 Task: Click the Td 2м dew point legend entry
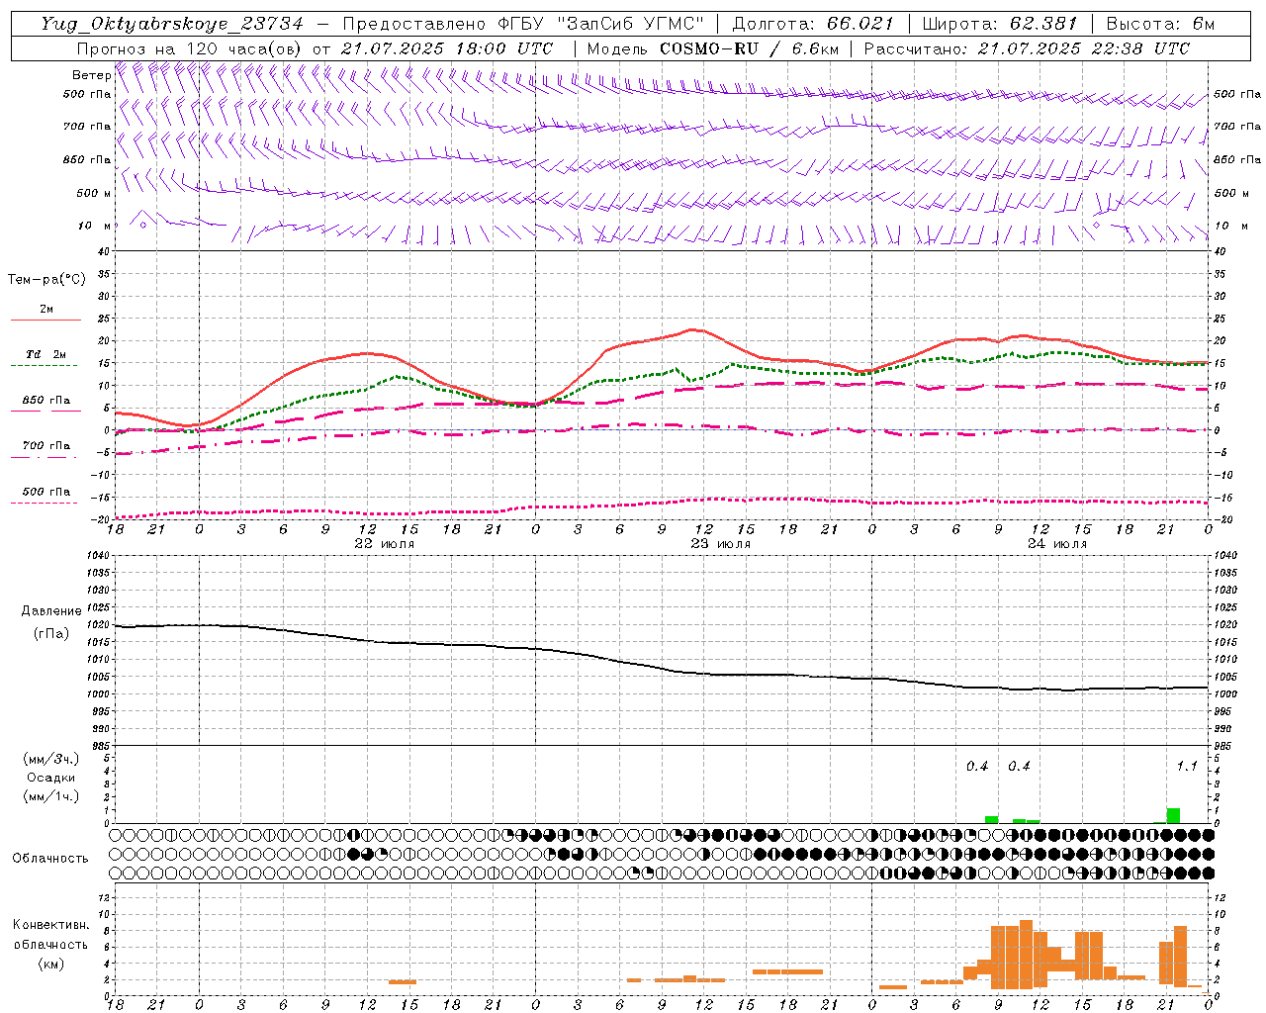(x=46, y=354)
